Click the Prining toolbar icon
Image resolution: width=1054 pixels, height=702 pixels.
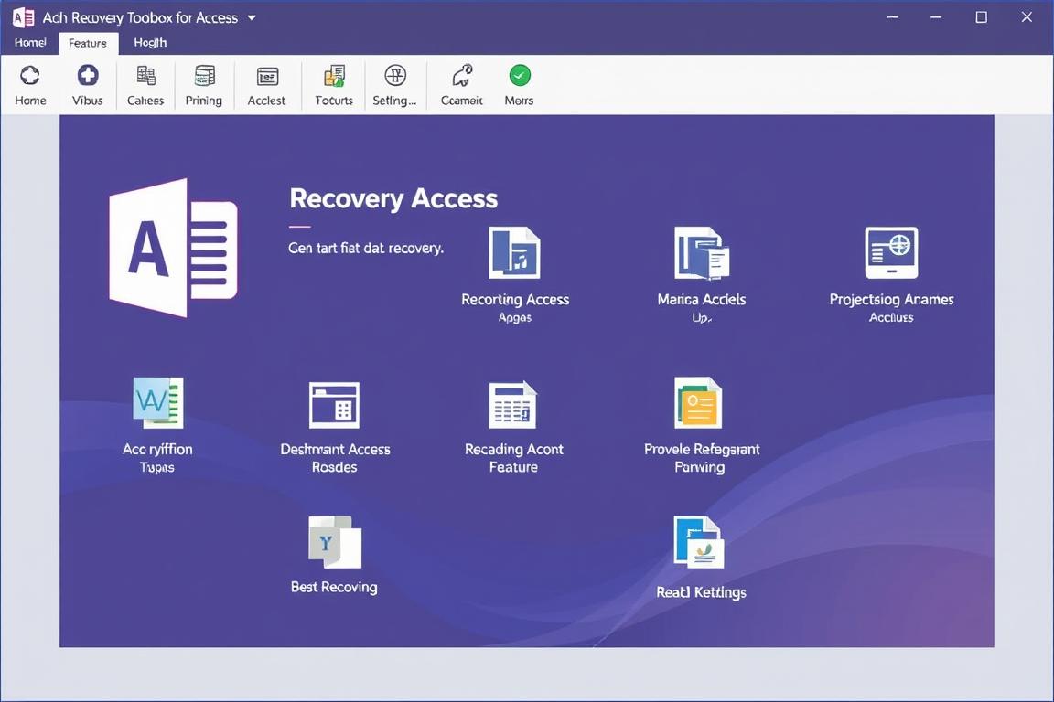click(204, 76)
